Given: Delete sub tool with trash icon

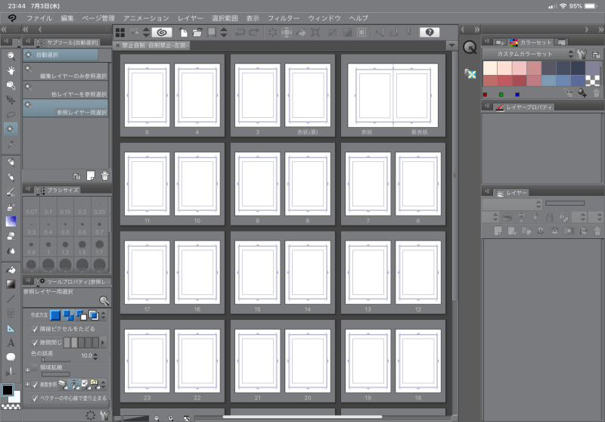Looking at the screenshot, I should 104,176.
